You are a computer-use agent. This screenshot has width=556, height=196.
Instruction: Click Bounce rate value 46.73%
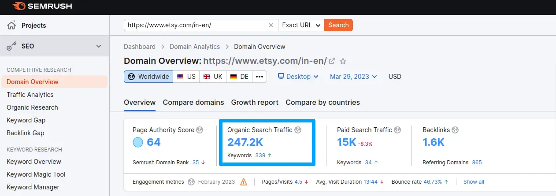pyautogui.click(x=433, y=182)
